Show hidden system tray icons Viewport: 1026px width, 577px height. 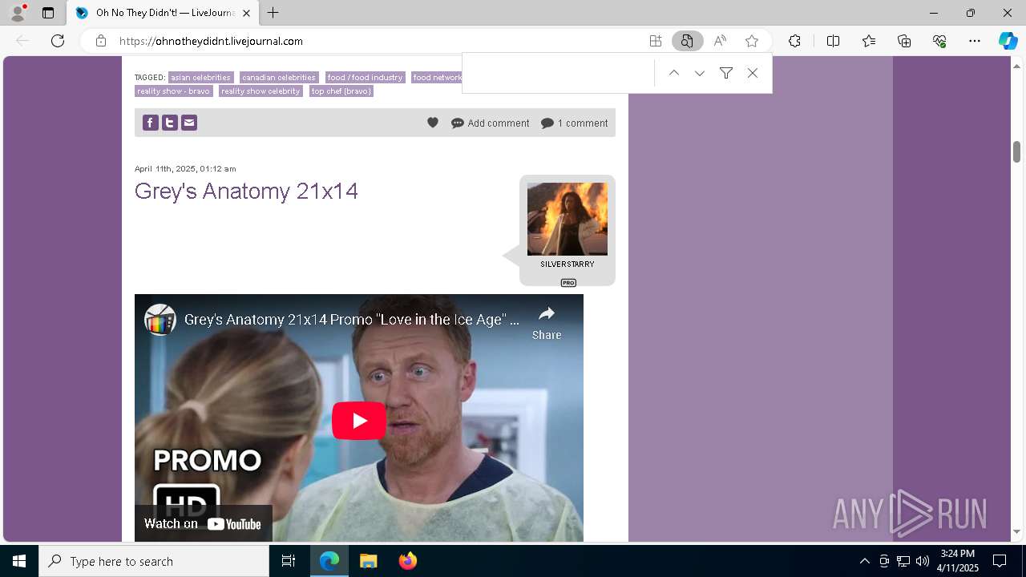pos(864,561)
